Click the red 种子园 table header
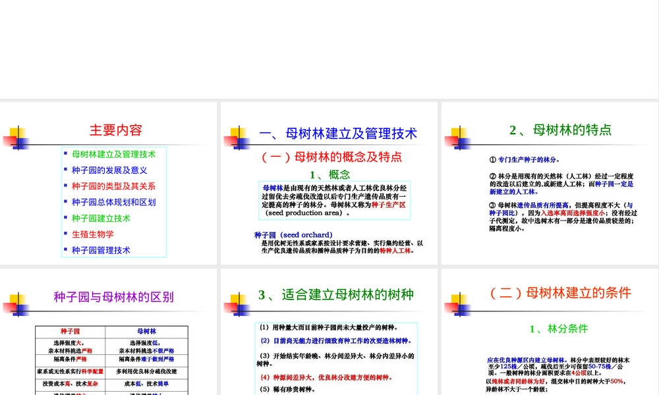The height and width of the screenshot is (395, 659). 71,331
